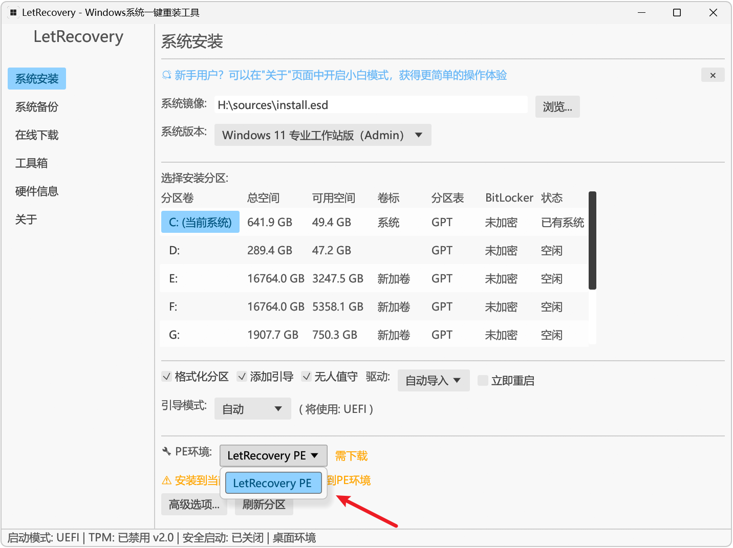Click the LetRecovery app icon in title bar
This screenshot has height=548, width=733.
coord(13,12)
